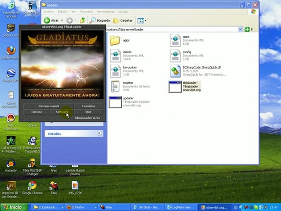
Task: Open the Favoritos menu
Action: click(86, 12)
